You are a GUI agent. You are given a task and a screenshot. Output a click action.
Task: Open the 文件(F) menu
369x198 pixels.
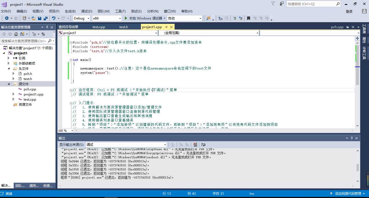6,11
